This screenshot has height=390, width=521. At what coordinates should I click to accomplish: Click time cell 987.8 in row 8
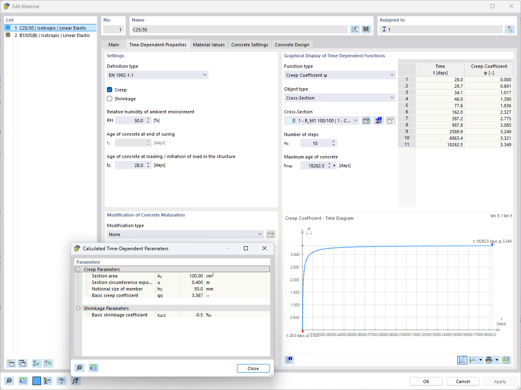click(x=440, y=125)
